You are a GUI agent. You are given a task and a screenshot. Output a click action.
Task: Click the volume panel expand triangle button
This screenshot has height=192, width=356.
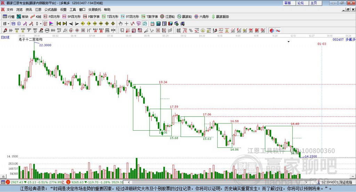[x=3, y=176]
